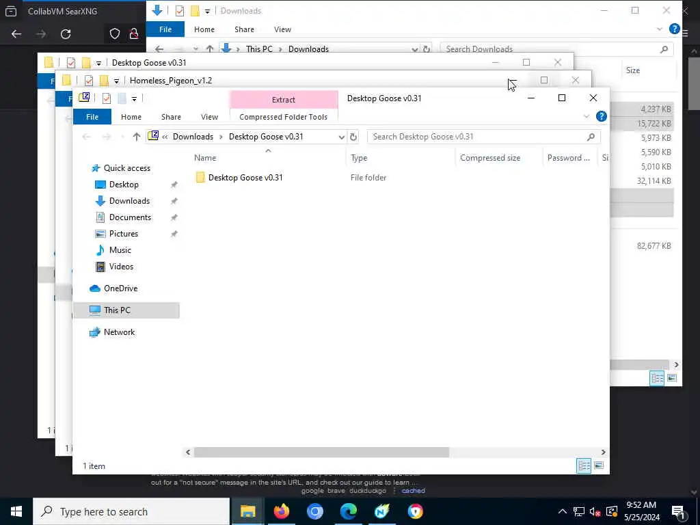Switch to Large icons view in front window
Screen dimensions: 700x525
pyautogui.click(x=599, y=466)
